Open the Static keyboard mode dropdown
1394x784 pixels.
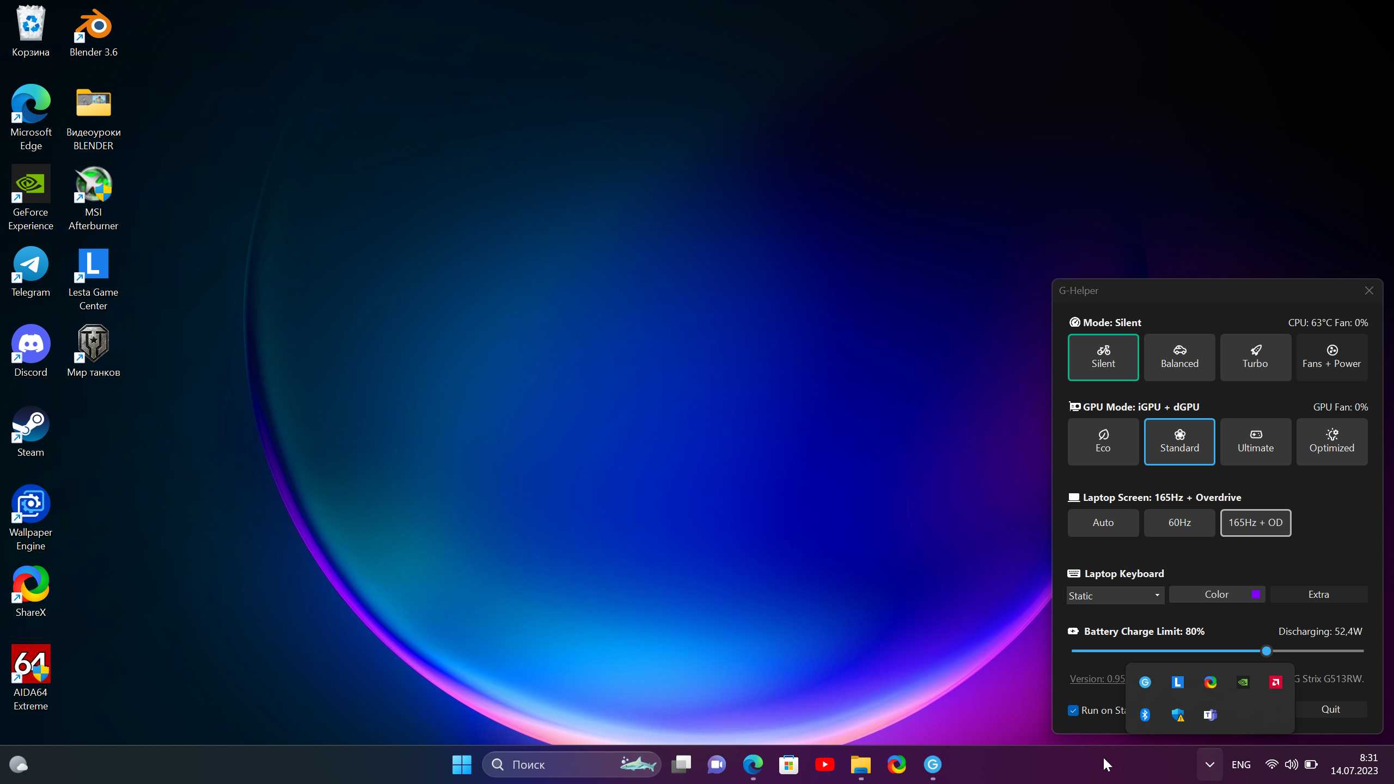(x=1115, y=596)
